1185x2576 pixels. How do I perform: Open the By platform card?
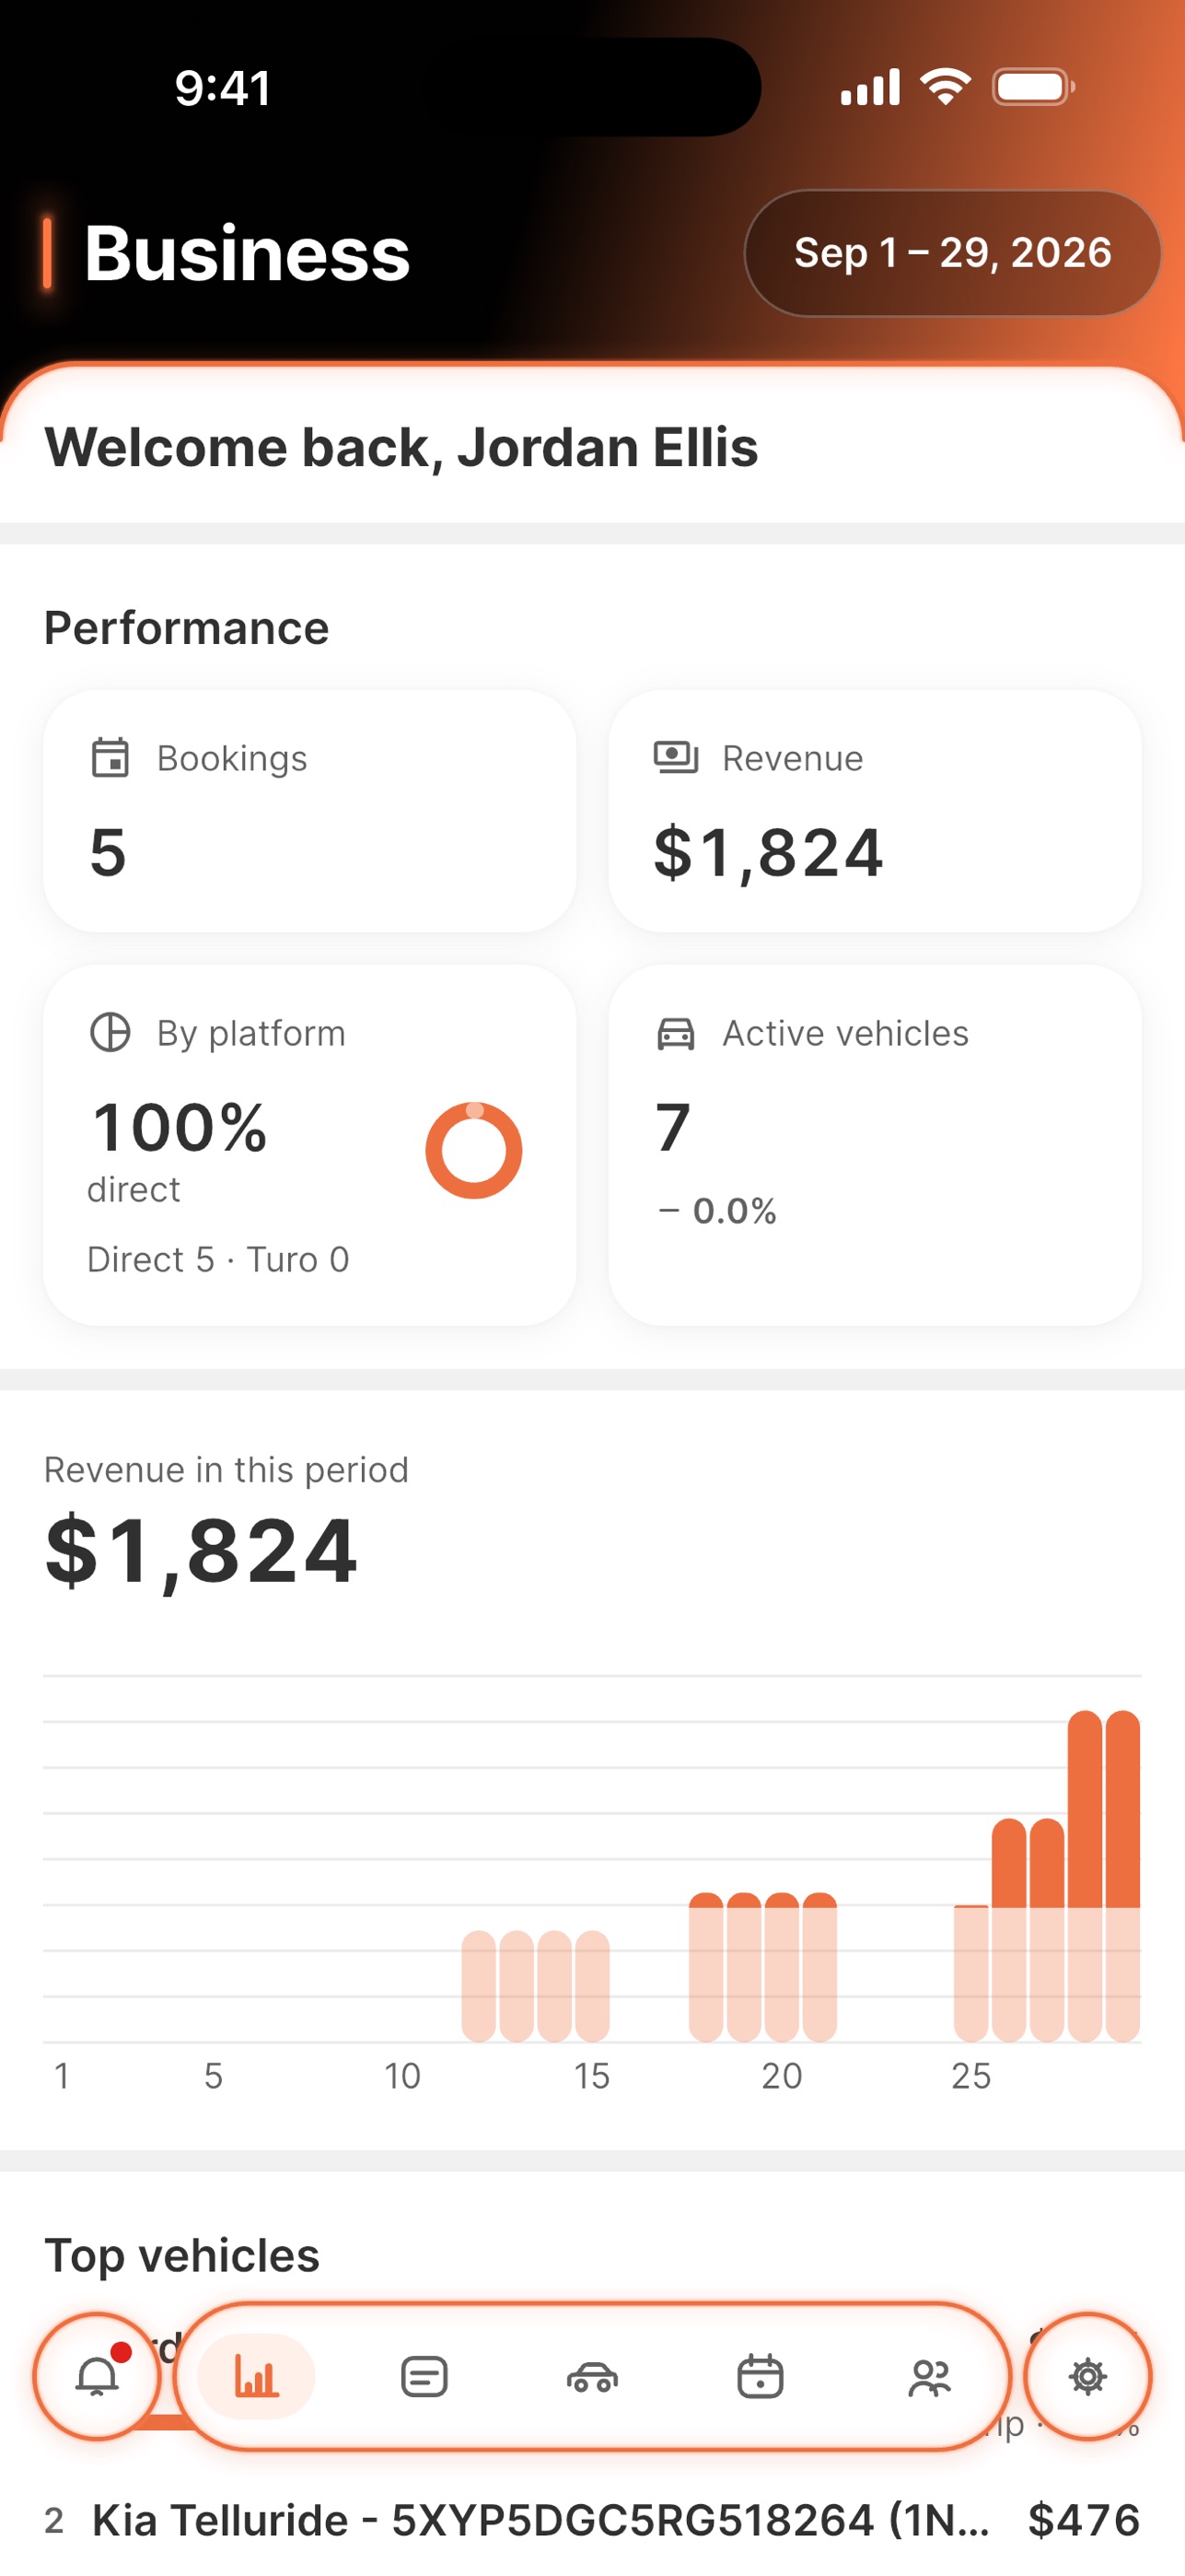[309, 1145]
